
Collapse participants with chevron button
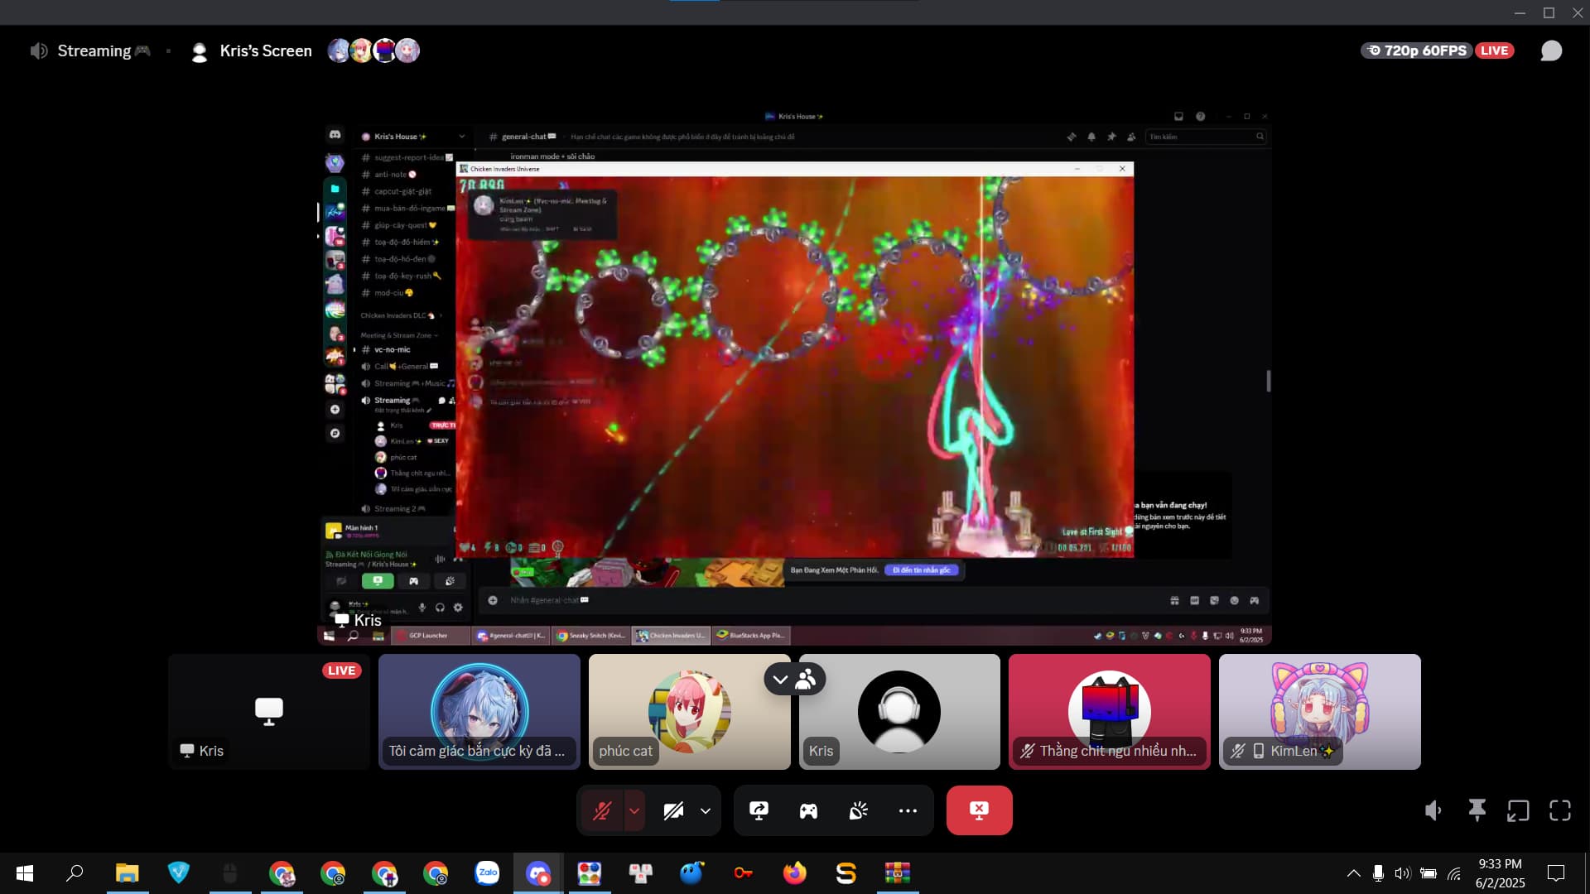coord(780,680)
